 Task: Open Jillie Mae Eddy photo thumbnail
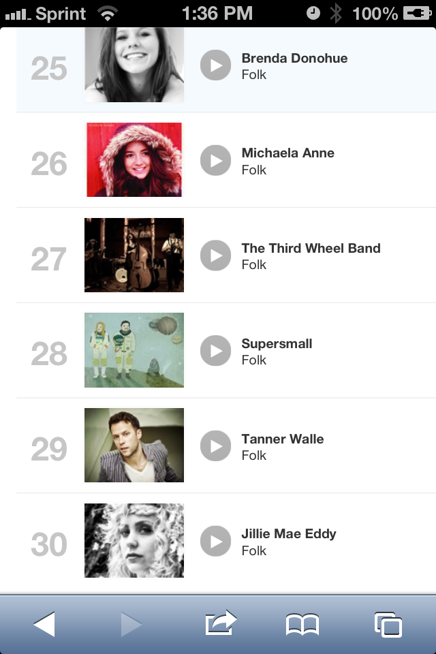click(134, 541)
